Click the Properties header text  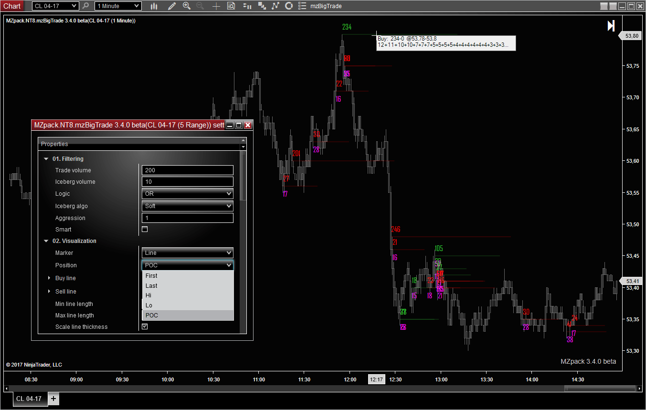[x=54, y=144]
